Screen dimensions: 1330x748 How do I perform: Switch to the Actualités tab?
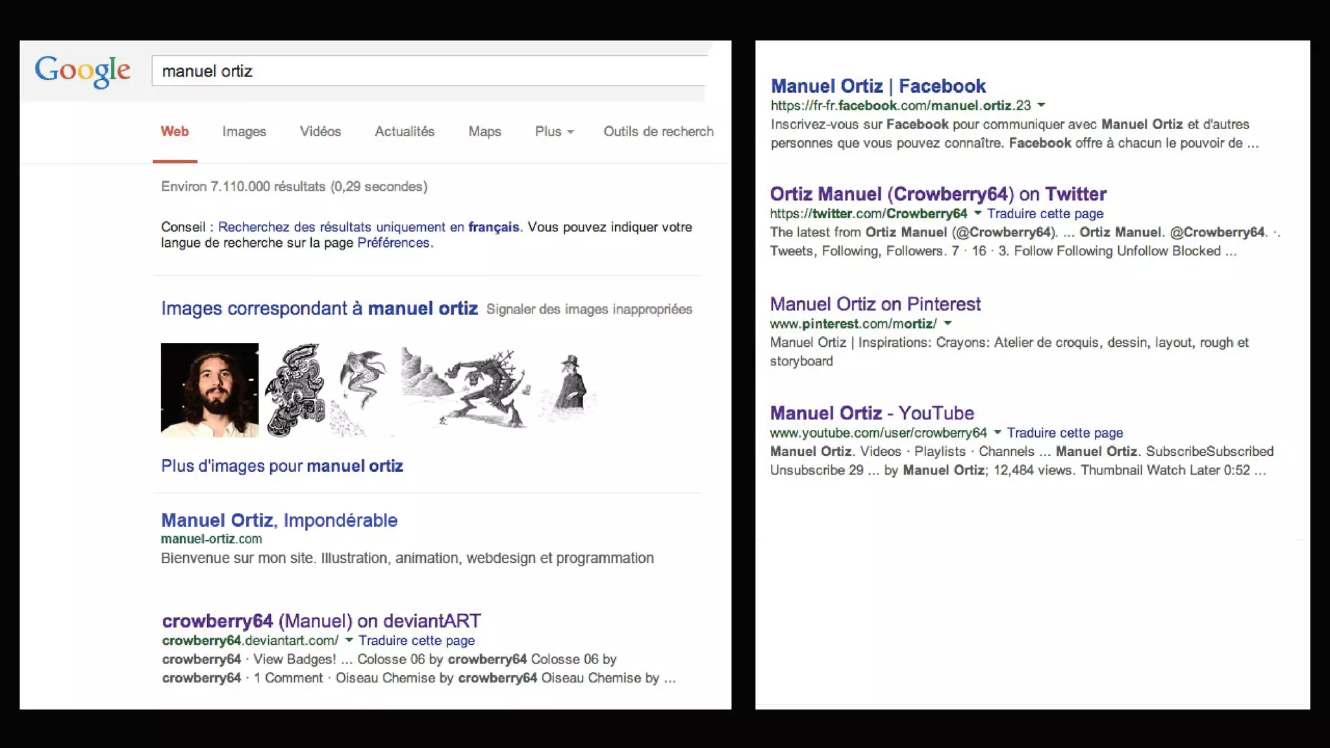coord(405,132)
